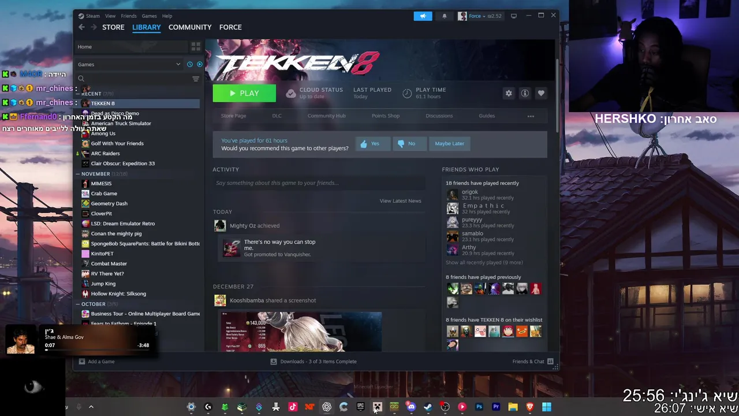739x416 pixels.
Task: Click the say something about this game field
Action: (x=319, y=183)
